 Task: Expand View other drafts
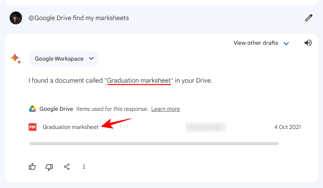(261, 43)
